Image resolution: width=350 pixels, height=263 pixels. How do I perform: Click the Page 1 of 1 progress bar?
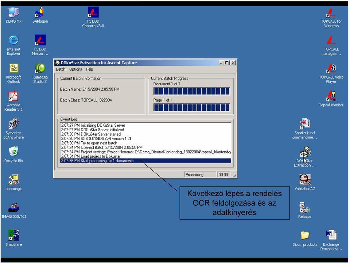(x=191, y=107)
